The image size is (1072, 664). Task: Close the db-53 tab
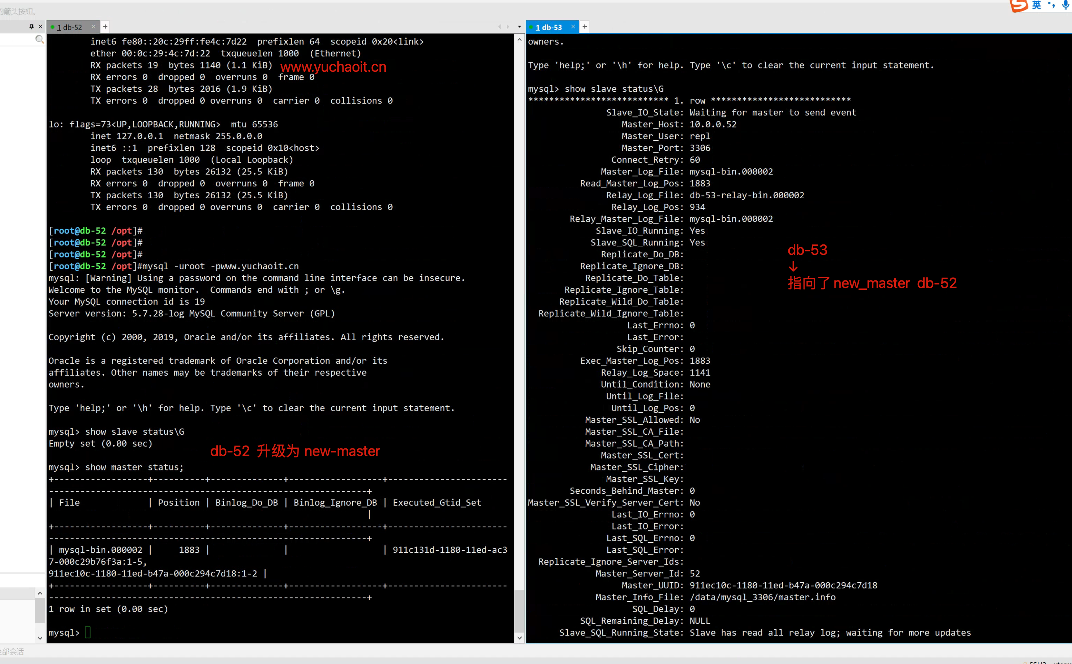[x=573, y=27]
